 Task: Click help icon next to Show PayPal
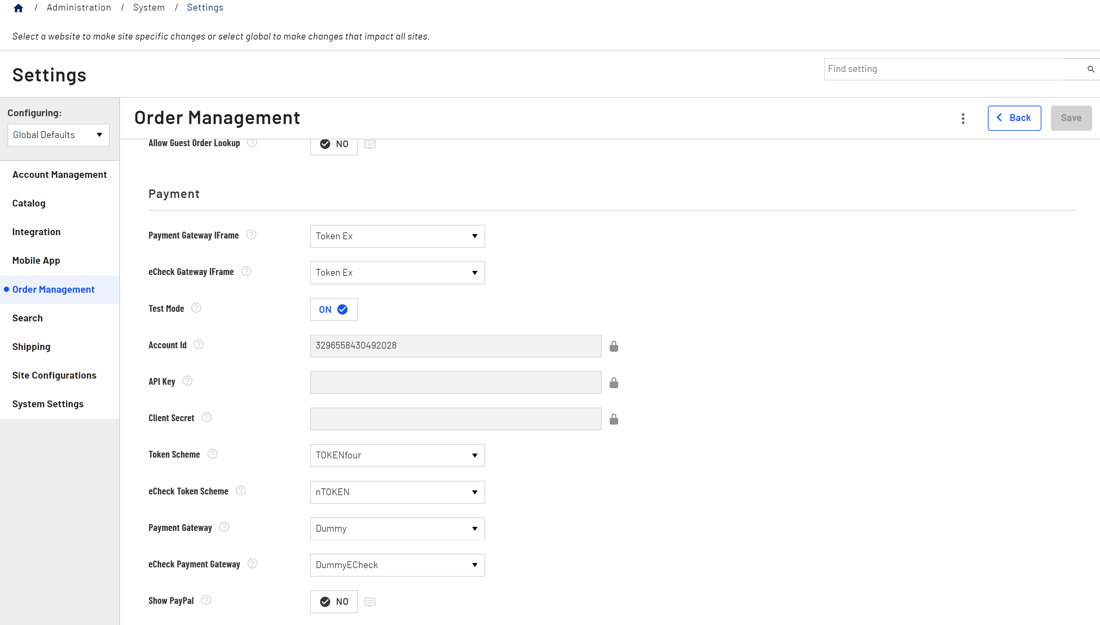point(206,600)
